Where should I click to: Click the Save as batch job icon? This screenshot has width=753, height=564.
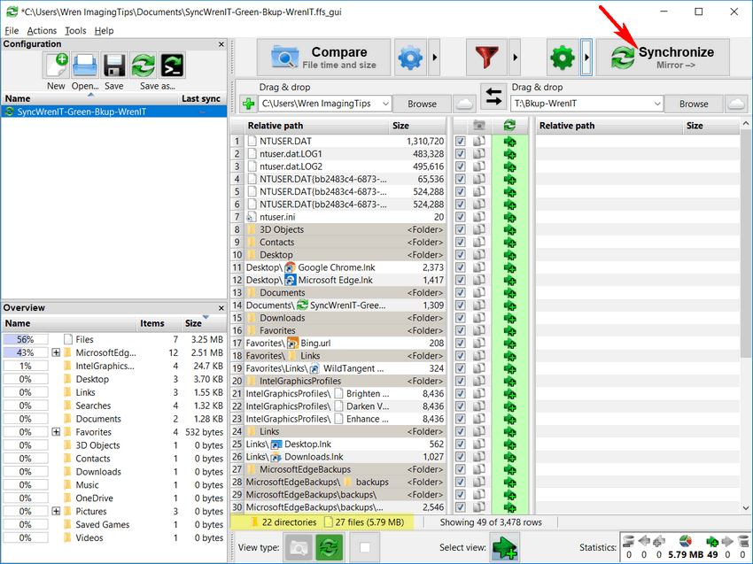171,66
